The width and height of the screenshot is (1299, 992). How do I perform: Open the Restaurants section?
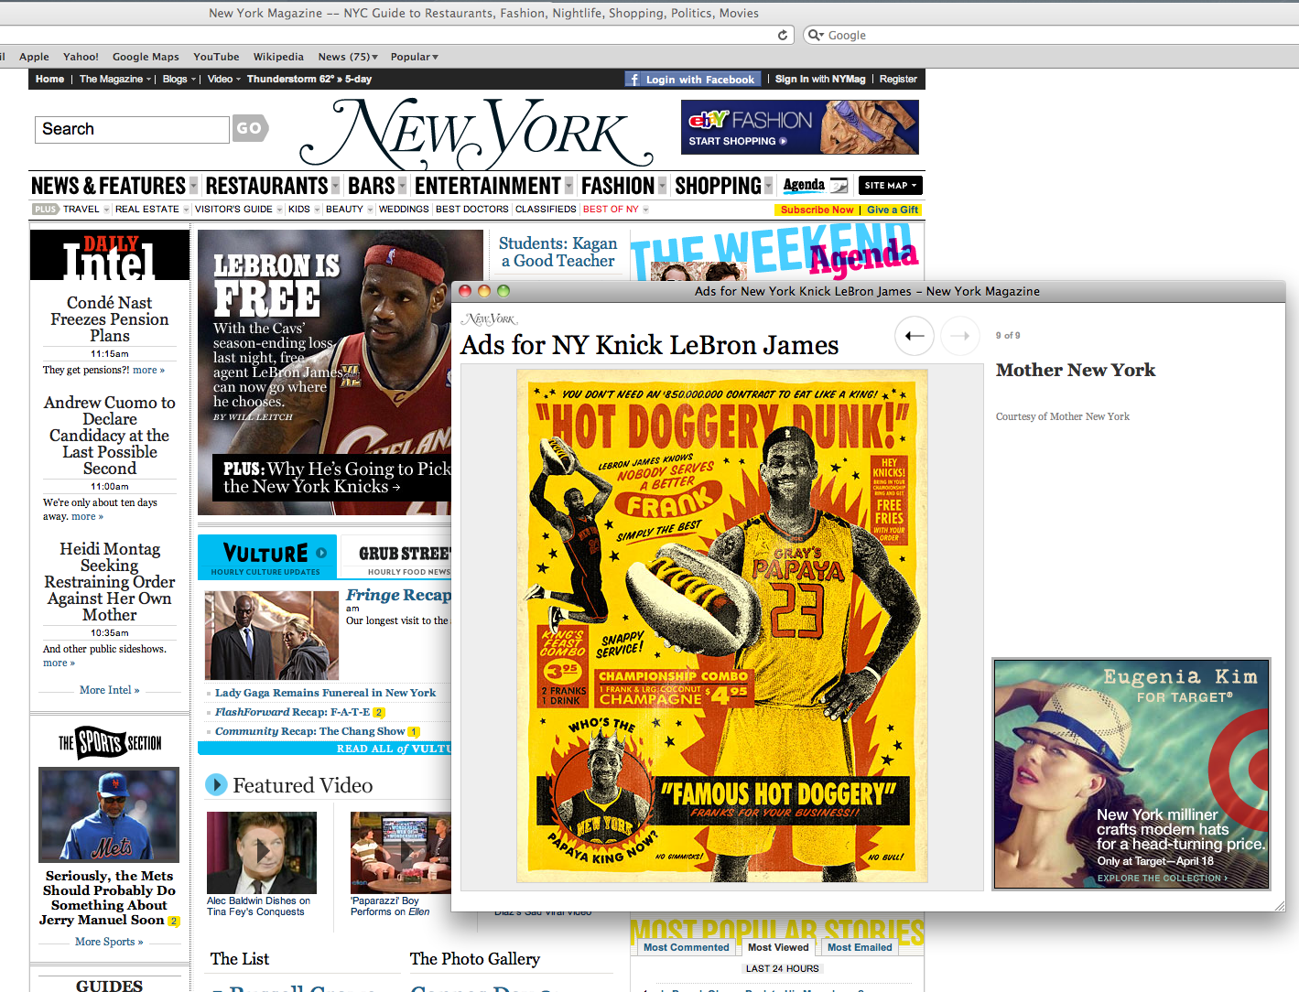(x=266, y=186)
